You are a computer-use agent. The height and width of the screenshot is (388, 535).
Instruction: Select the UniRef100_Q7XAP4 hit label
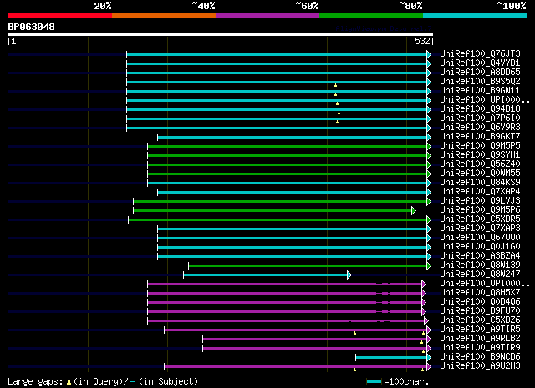coord(480,191)
